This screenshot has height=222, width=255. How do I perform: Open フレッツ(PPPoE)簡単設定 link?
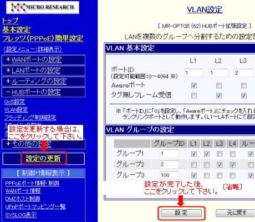click(43, 38)
